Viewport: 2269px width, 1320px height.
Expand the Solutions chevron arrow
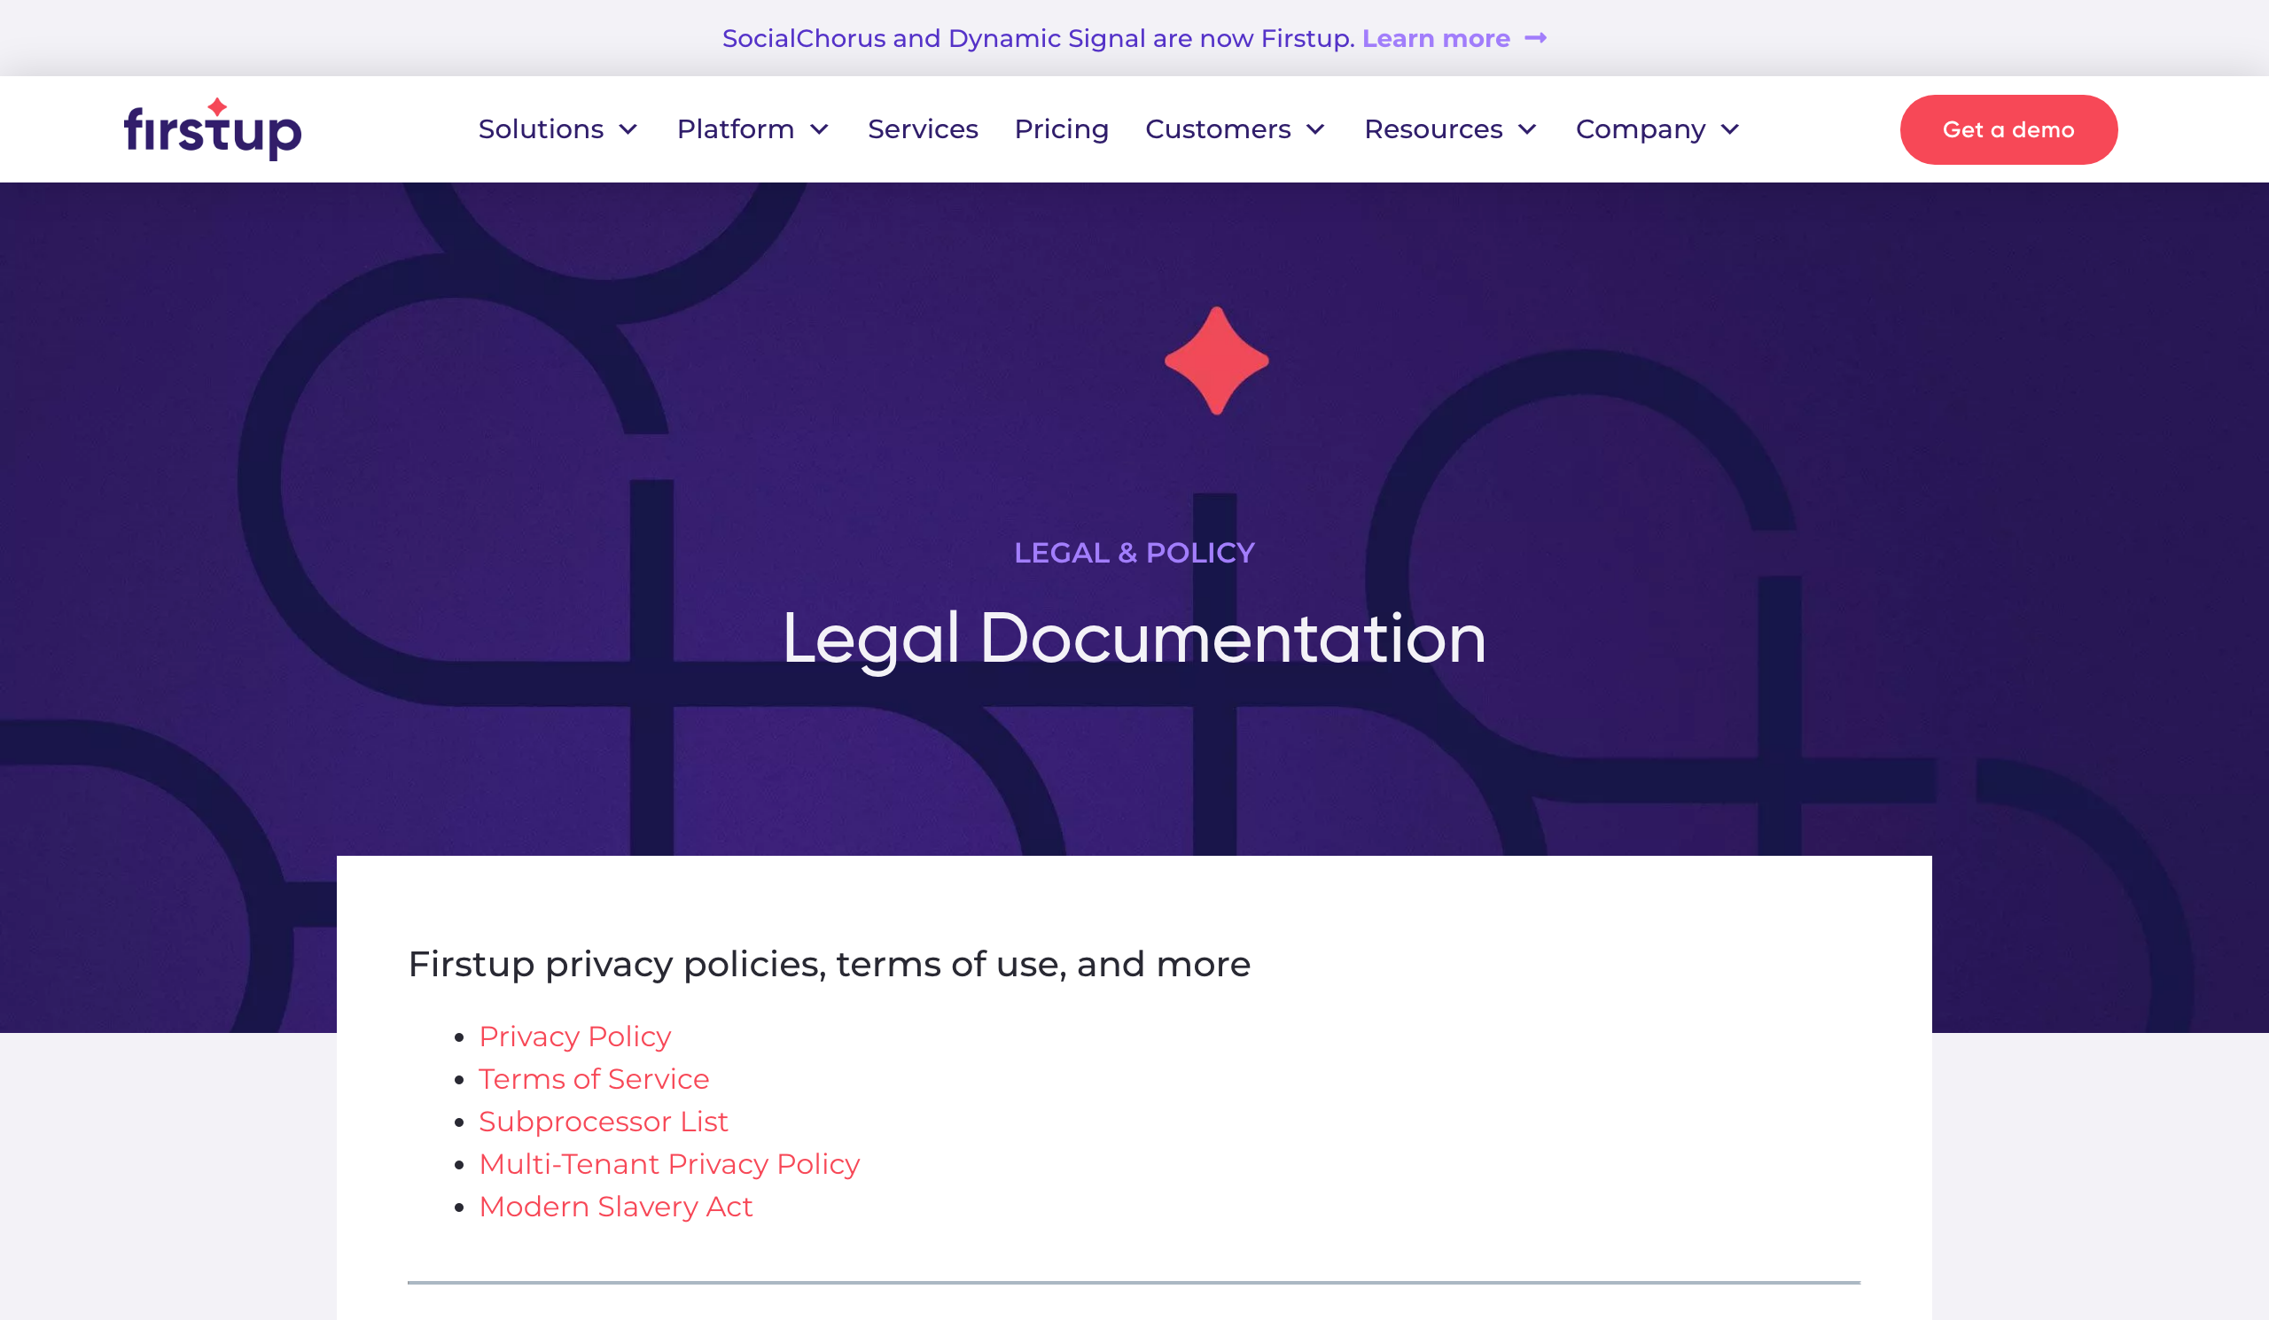coord(628,129)
